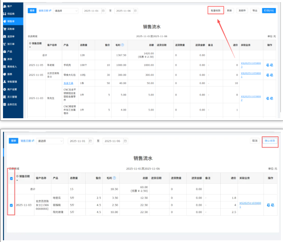Open order link XS202511050003

pyautogui.click(x=250, y=65)
